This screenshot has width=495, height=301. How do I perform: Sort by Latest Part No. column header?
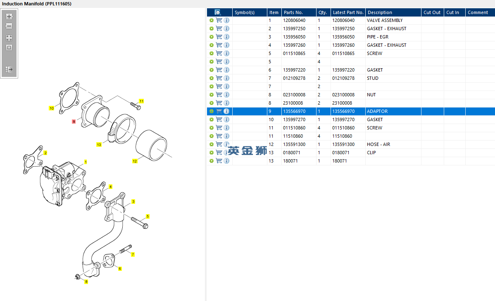(348, 12)
